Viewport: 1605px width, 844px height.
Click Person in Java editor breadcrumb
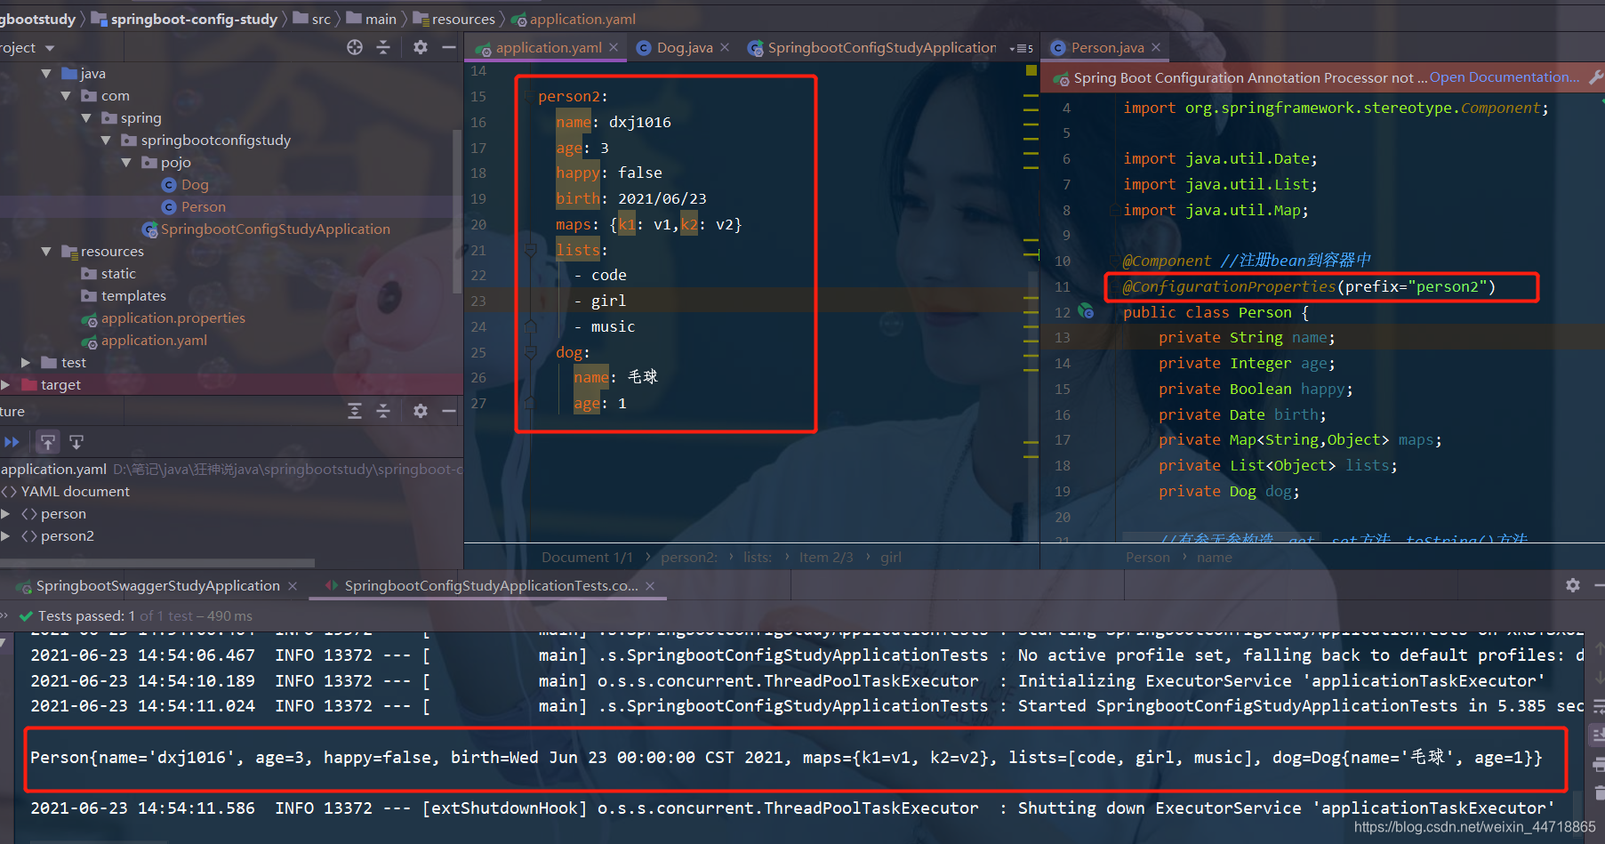point(1148,558)
